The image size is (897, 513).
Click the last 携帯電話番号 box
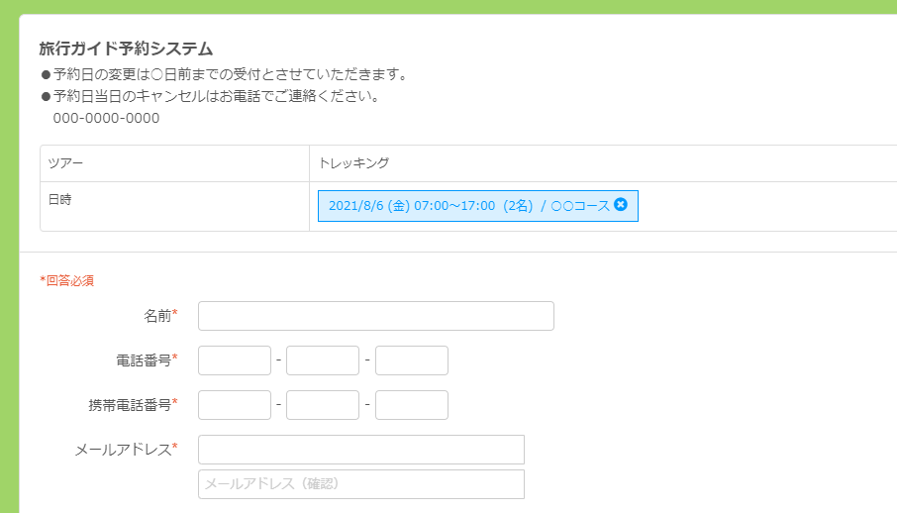(412, 405)
